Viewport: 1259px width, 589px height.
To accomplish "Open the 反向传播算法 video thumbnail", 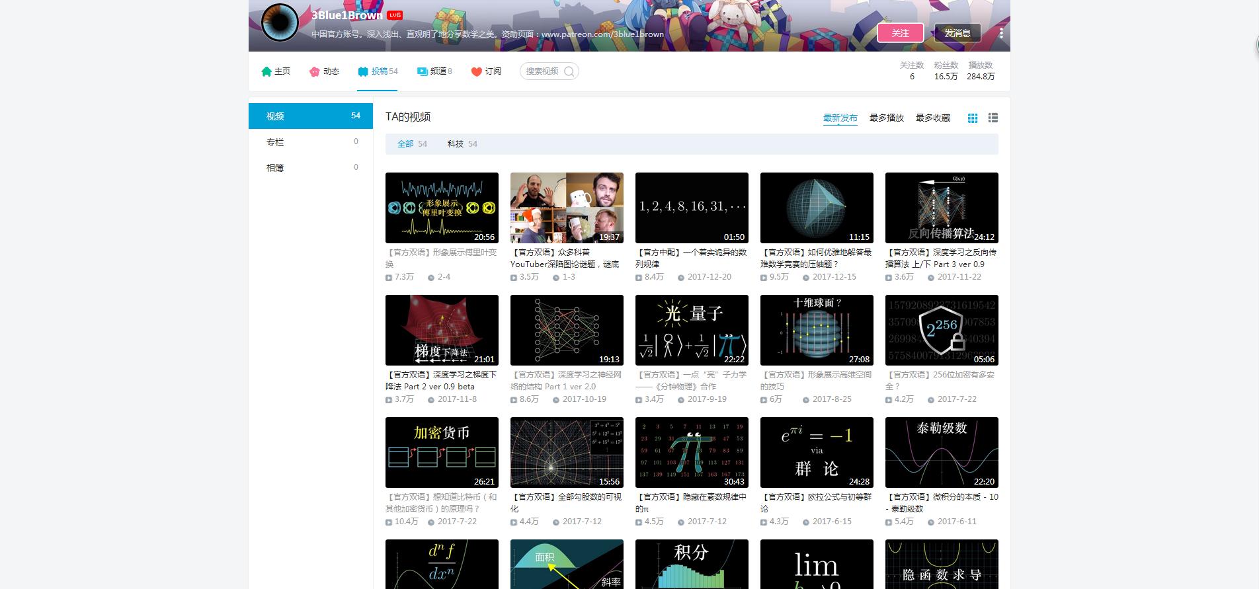I will [x=942, y=208].
